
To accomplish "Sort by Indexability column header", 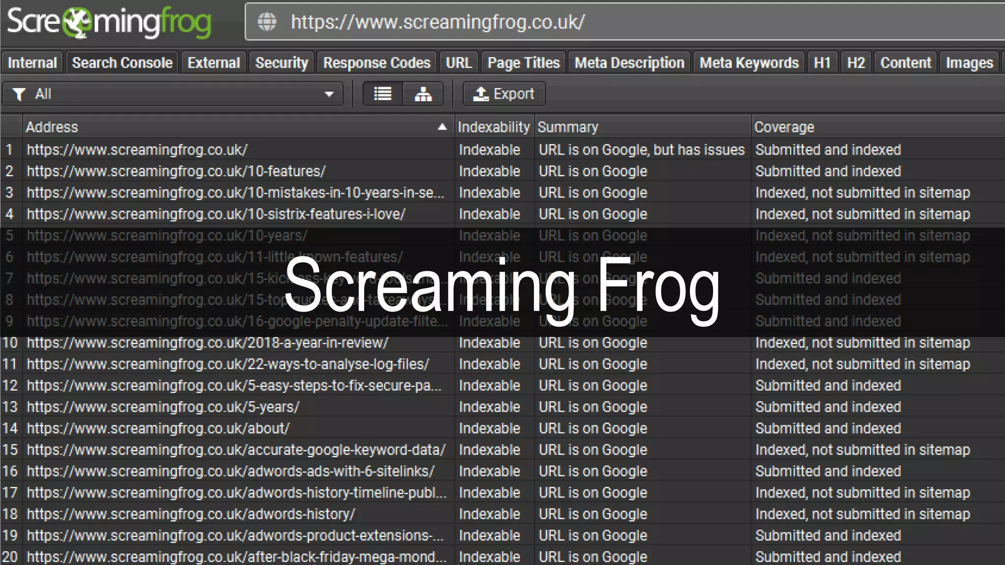I will coord(494,127).
